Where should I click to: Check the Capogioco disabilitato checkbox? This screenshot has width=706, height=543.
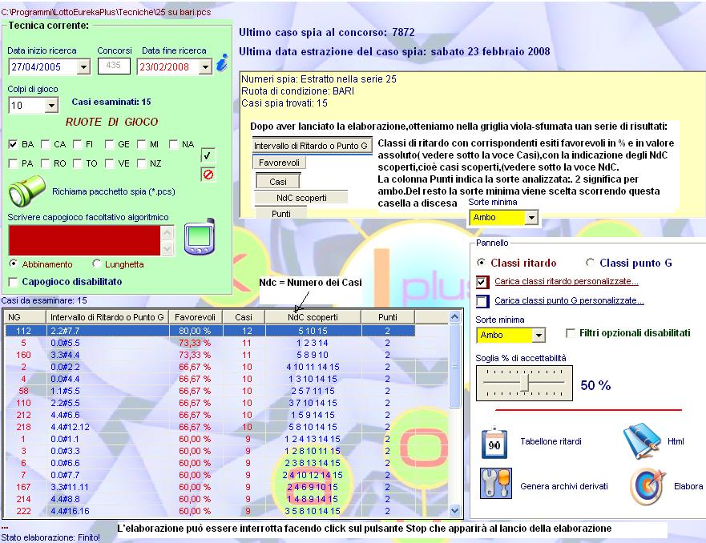coord(13,282)
